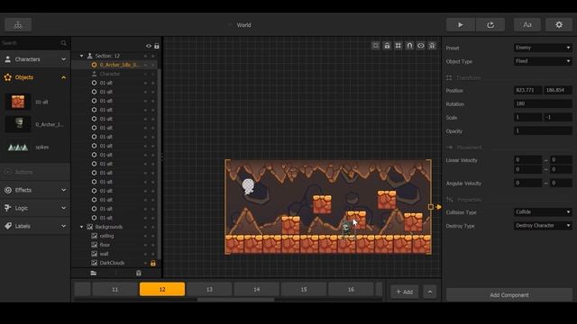
Task: Select the spikes asset thumbnail
Action: click(18, 147)
